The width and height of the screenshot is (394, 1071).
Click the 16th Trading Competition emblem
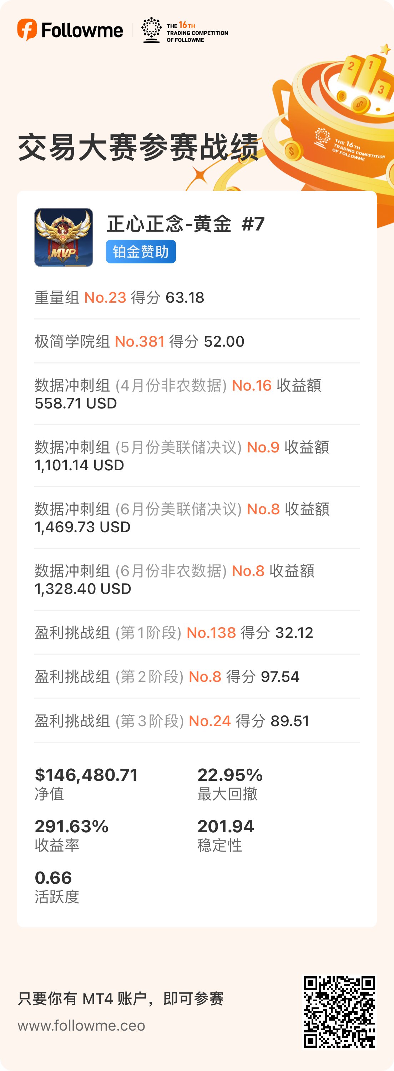click(x=185, y=30)
